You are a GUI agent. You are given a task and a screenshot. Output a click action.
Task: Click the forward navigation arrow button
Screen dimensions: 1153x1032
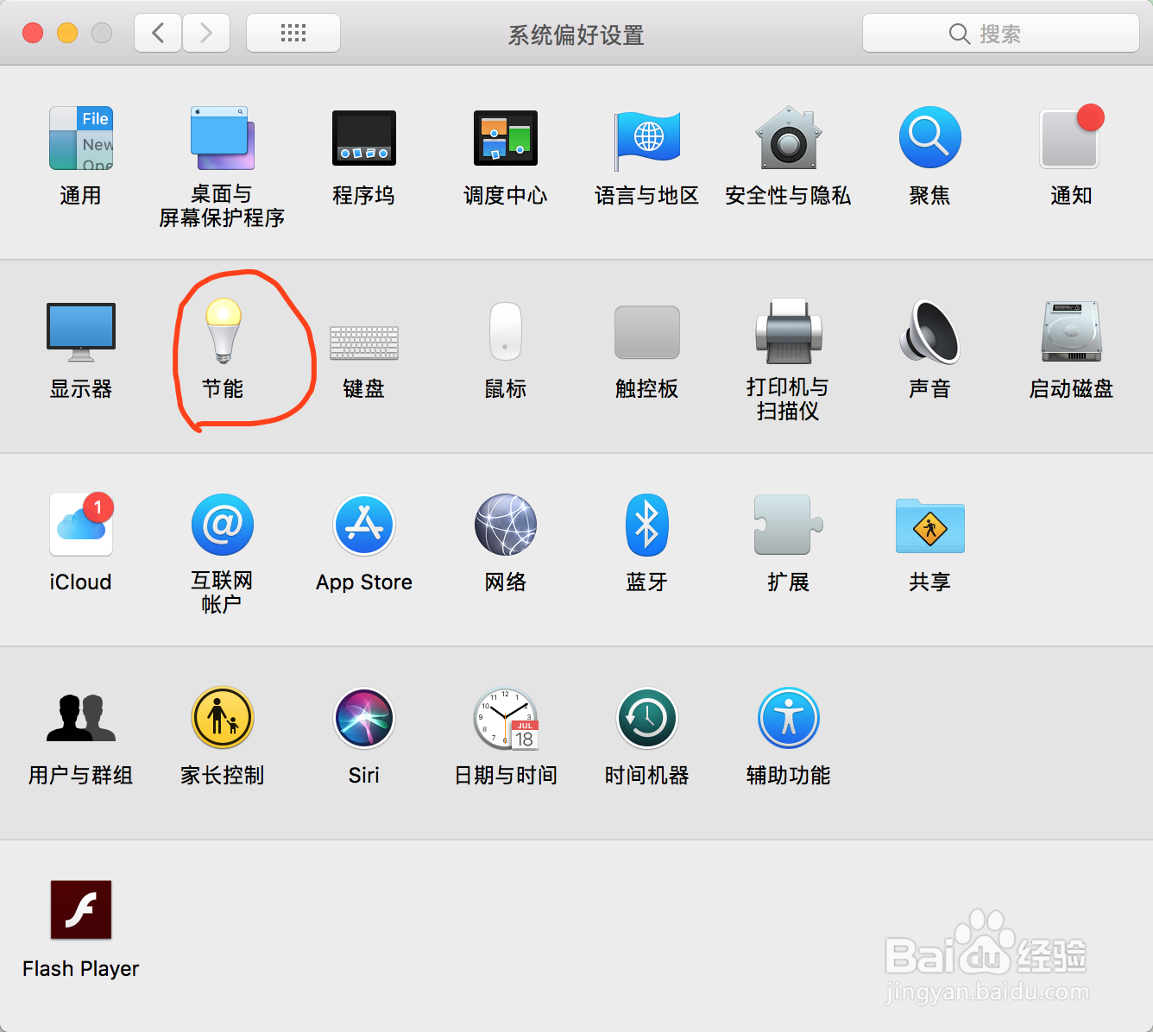click(x=206, y=33)
